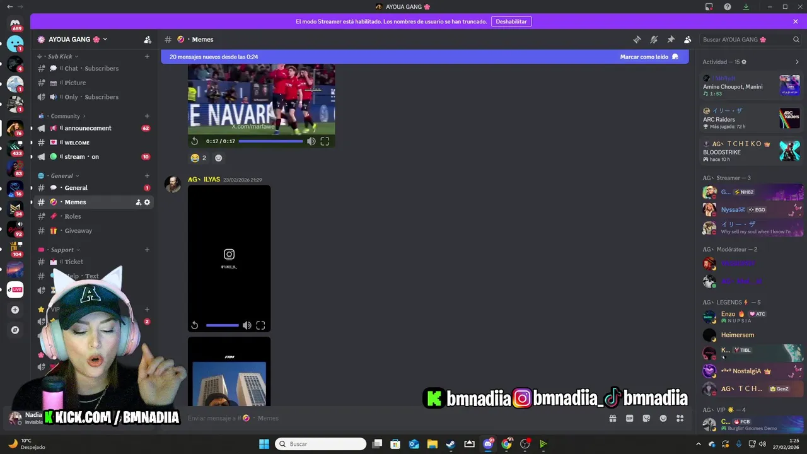
Task: Open the help question mark icon
Action: [x=728, y=6]
